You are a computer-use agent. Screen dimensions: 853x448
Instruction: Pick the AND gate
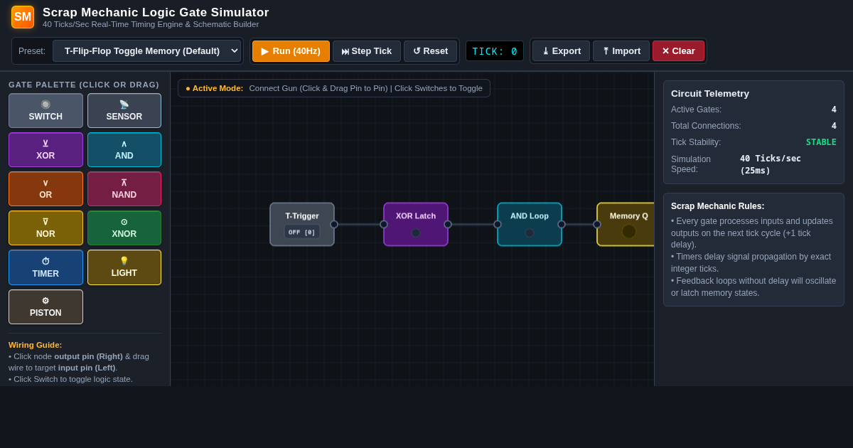click(124, 150)
